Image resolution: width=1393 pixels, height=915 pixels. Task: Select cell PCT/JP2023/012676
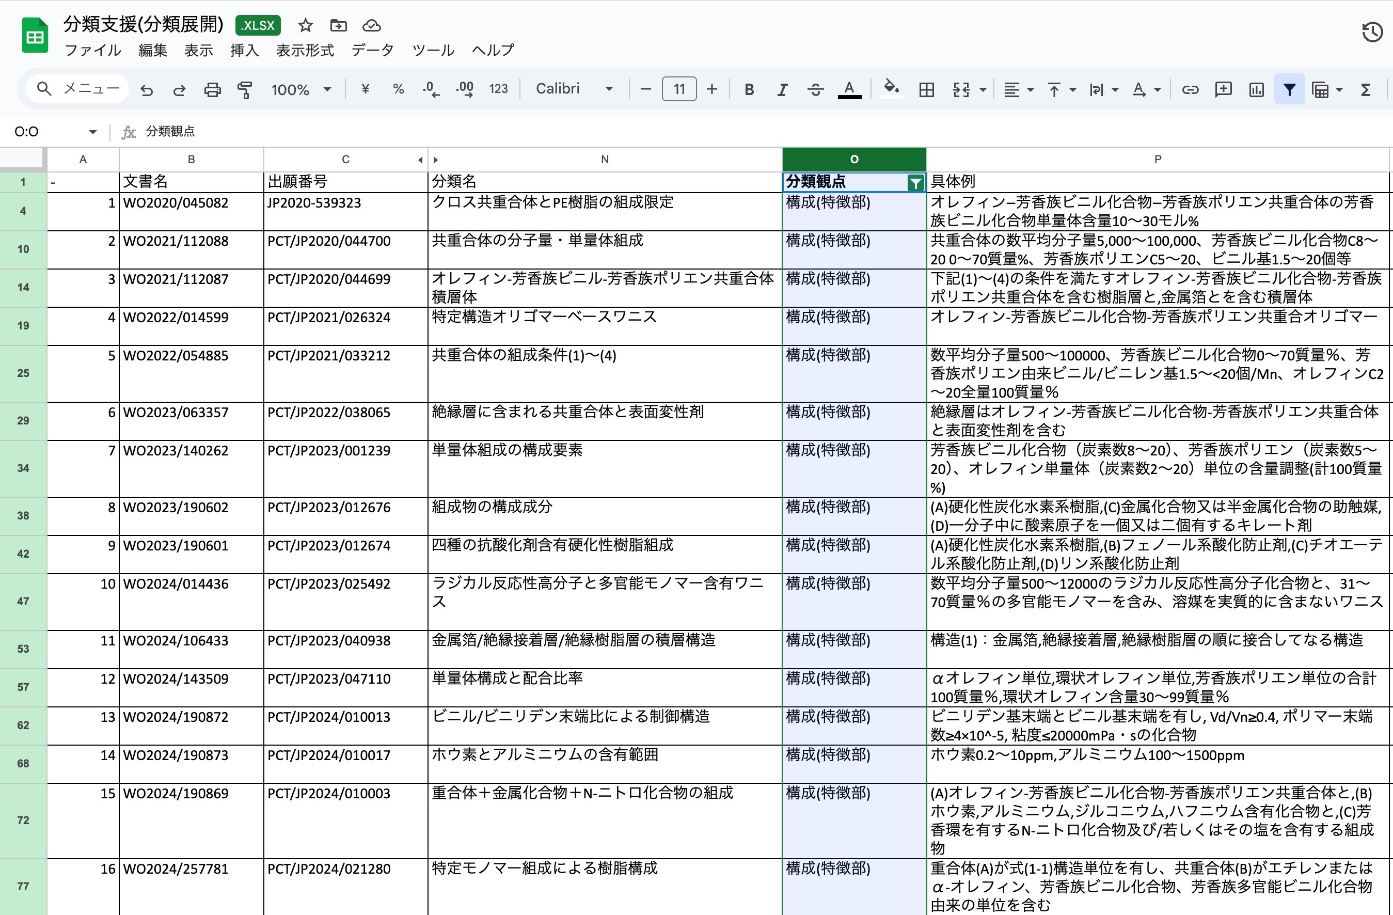(345, 516)
